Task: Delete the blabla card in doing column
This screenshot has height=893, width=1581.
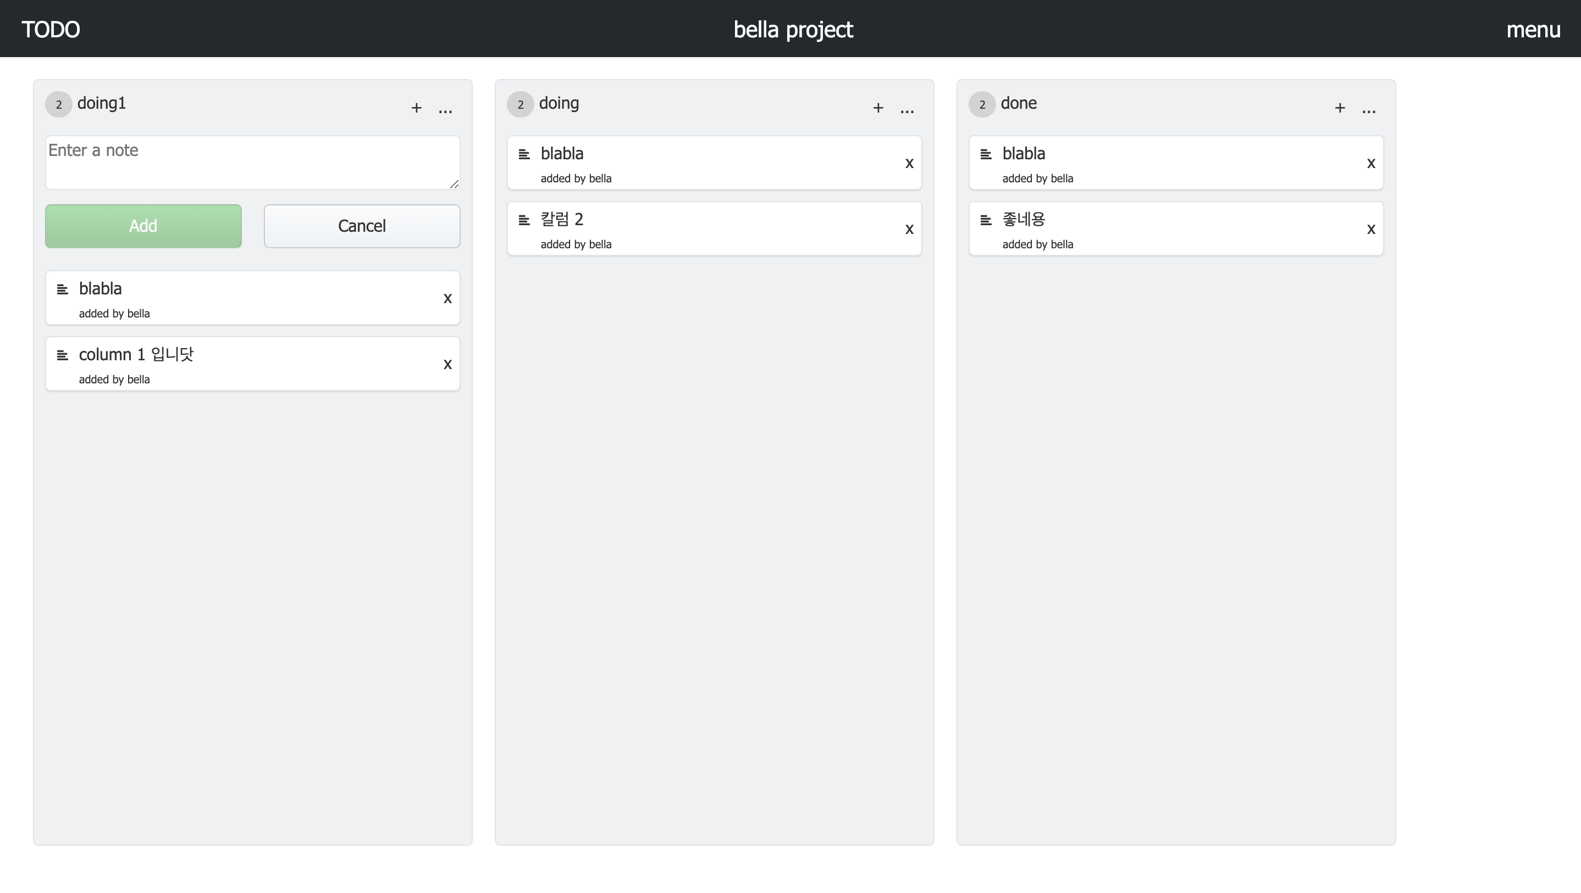Action: 910,164
